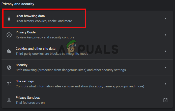Image resolution: width=175 pixels, height=111 pixels.
Task: Go to the Security label
Action: (21, 65)
